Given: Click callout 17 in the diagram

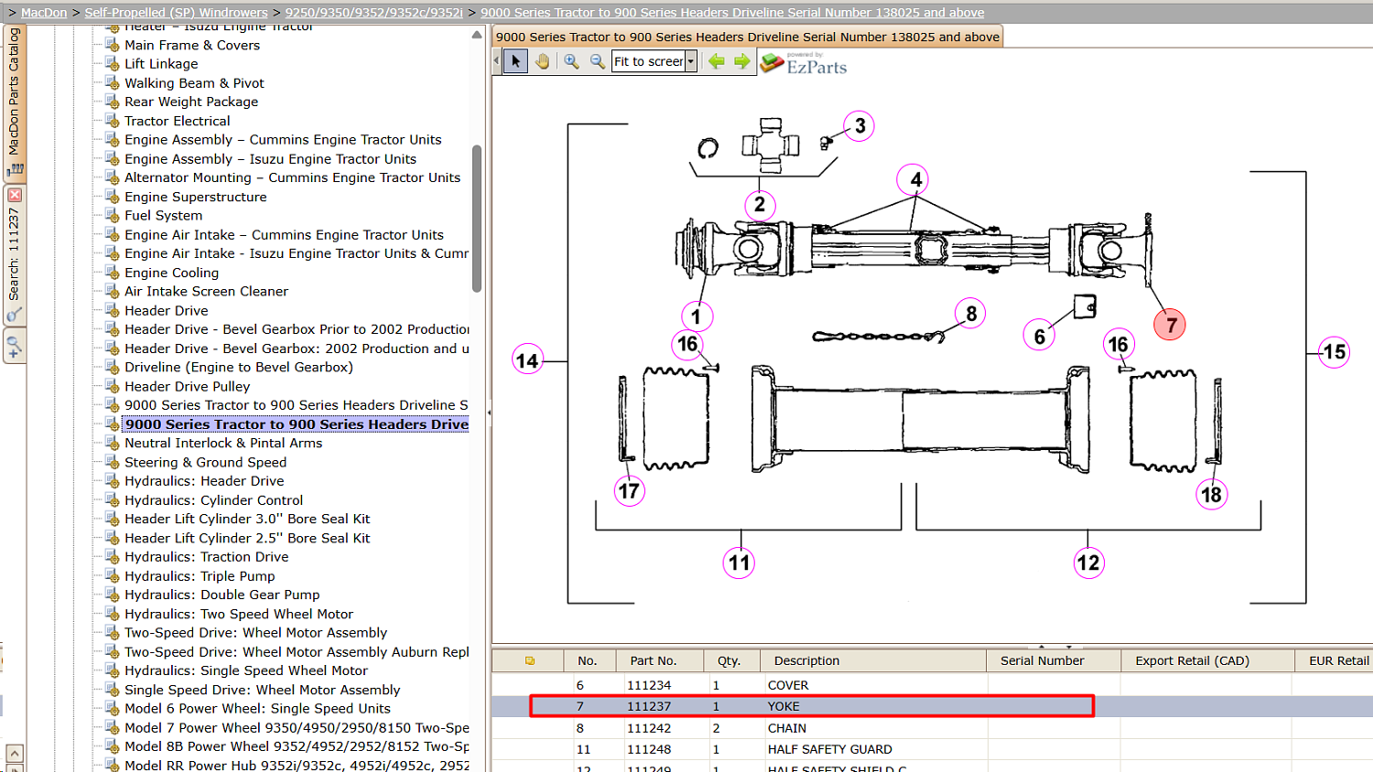Looking at the screenshot, I should [629, 491].
